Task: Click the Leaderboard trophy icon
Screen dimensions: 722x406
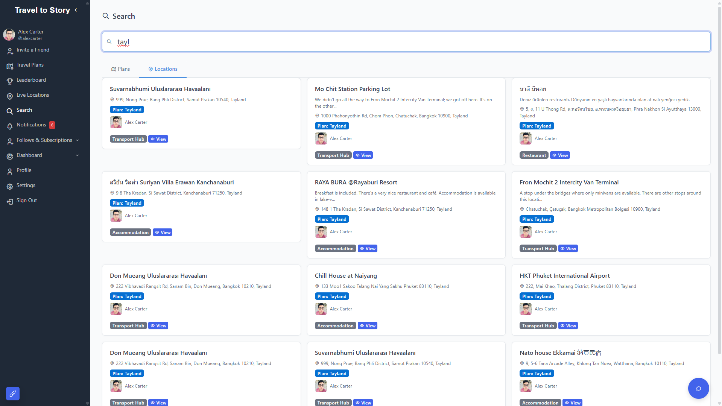Action: 10,81
